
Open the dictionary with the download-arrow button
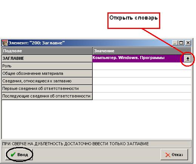tap(188, 59)
